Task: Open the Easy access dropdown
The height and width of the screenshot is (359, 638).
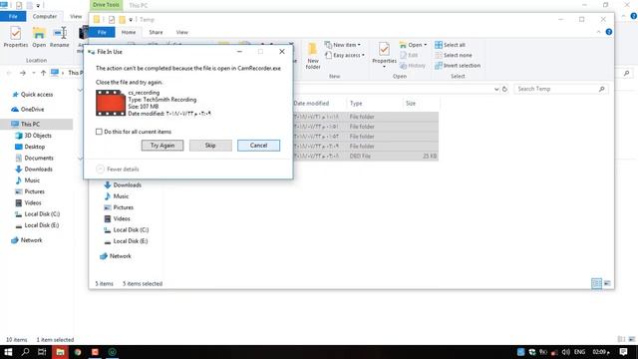Action: [x=345, y=55]
